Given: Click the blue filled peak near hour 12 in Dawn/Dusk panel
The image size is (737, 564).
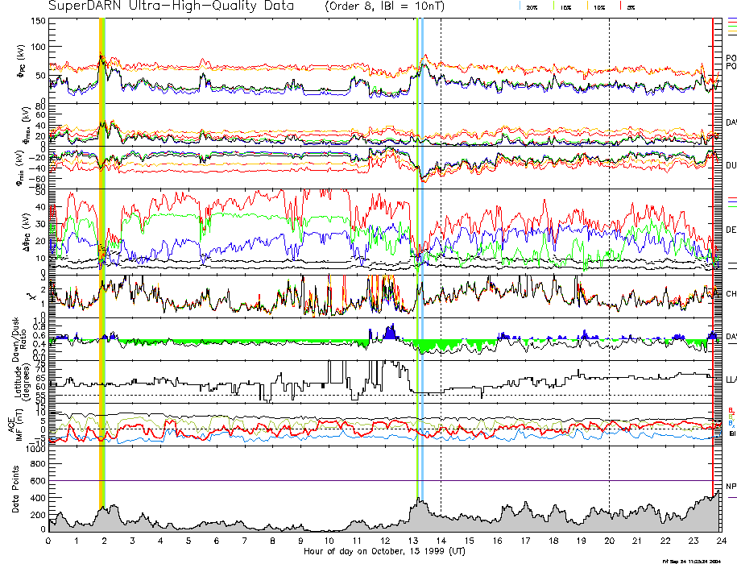Looking at the screenshot, I should point(390,332).
